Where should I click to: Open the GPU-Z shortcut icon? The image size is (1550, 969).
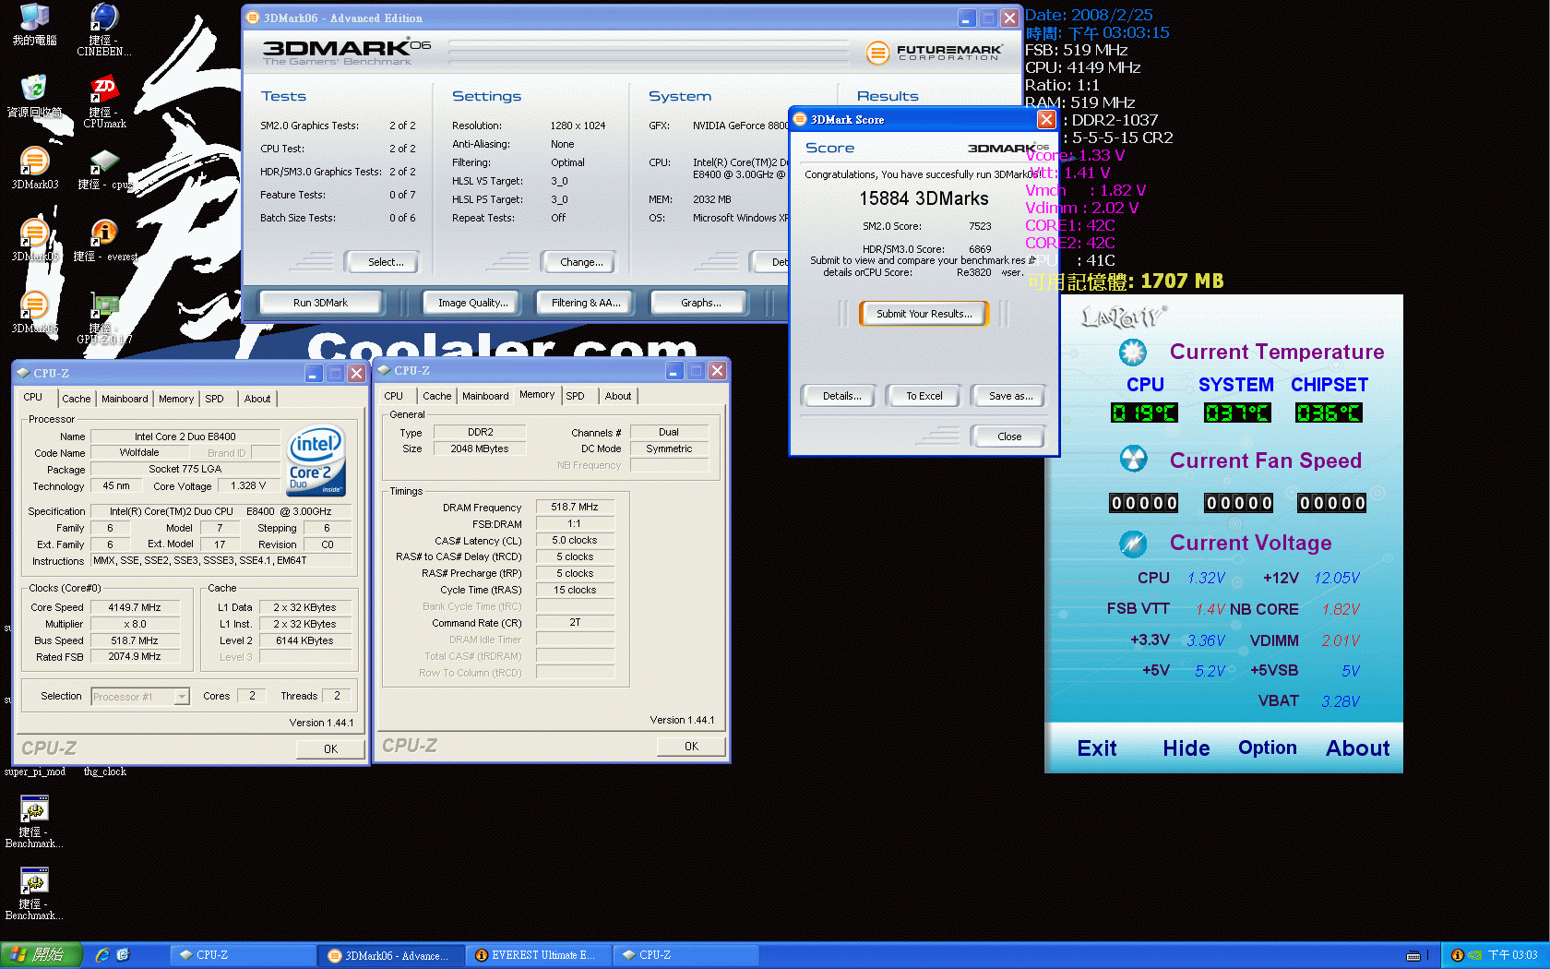pyautogui.click(x=103, y=317)
